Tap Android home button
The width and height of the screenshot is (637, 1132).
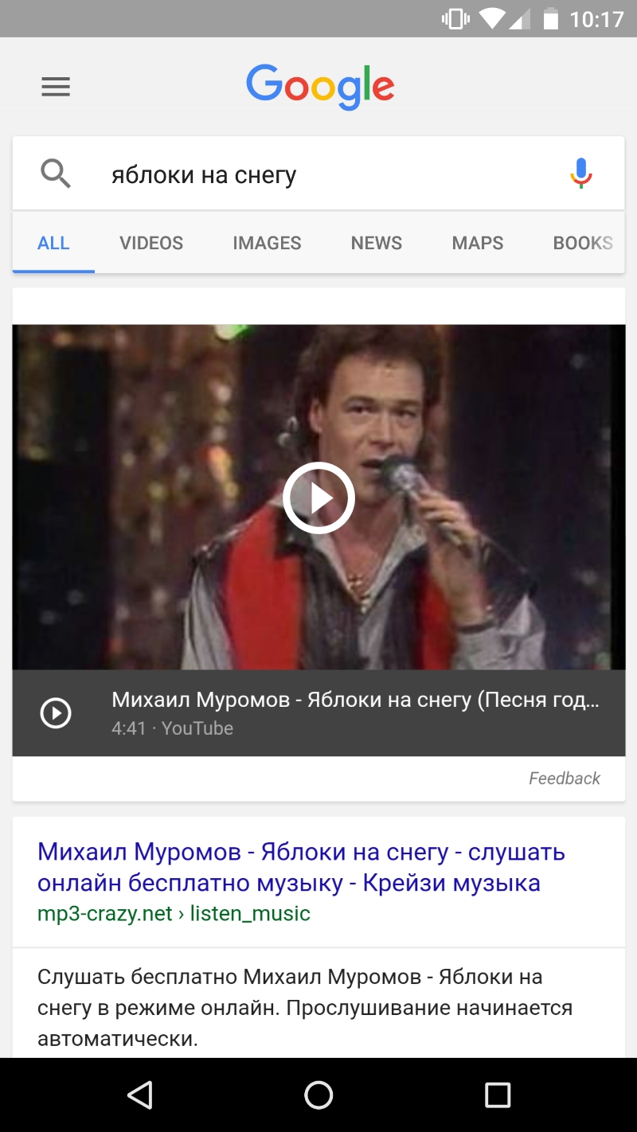[318, 1095]
